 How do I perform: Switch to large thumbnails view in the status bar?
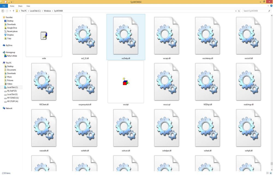pos(271,173)
